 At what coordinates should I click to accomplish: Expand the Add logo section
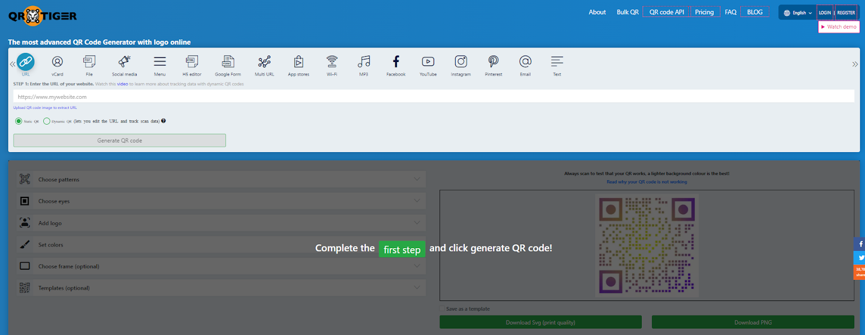221,223
